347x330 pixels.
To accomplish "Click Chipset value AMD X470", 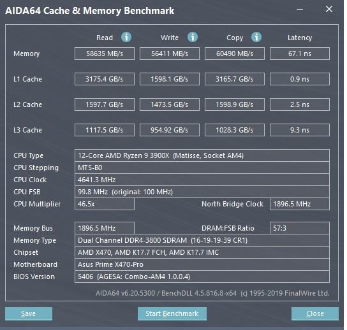I will point(202,252).
